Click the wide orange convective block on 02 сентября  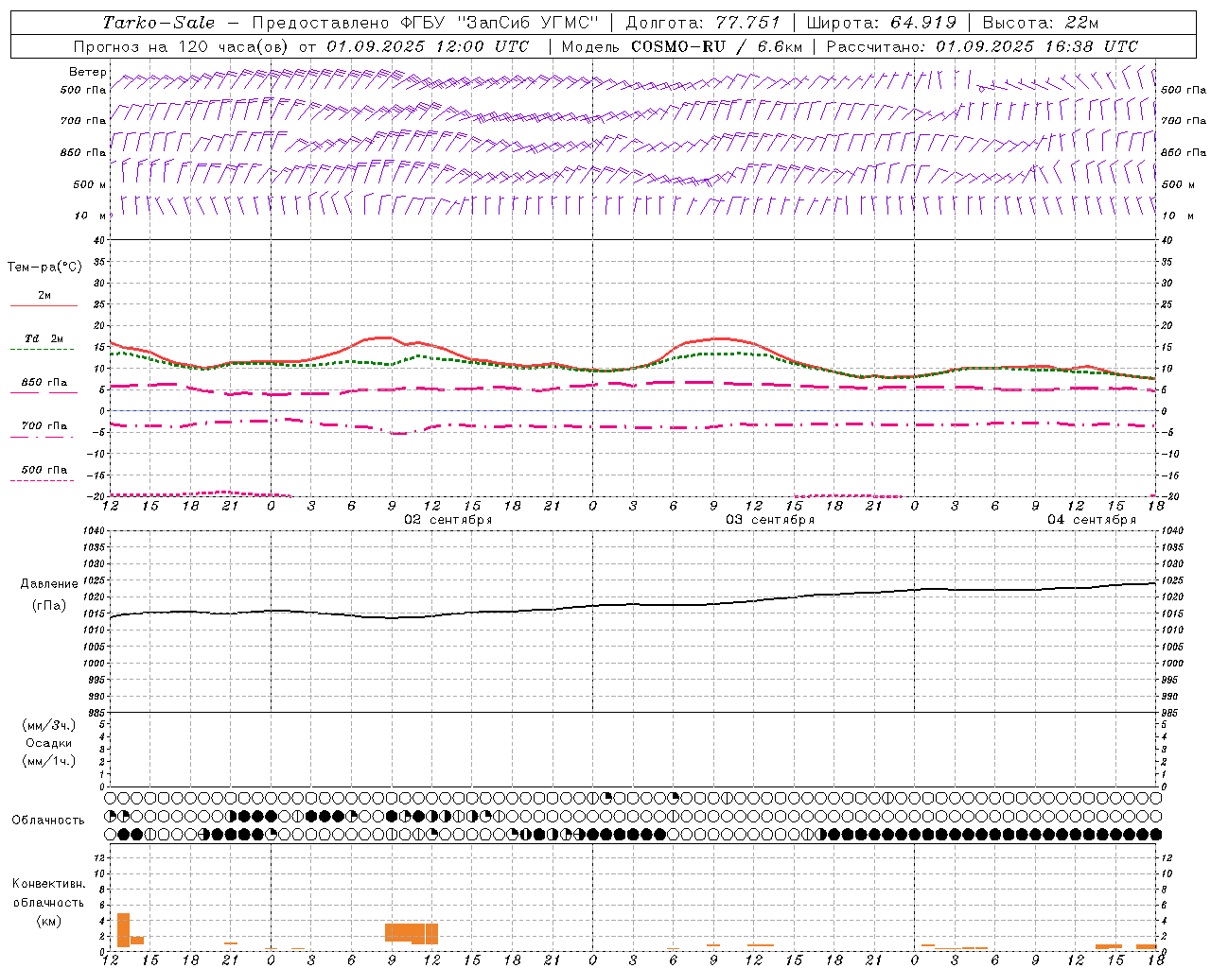pos(411,933)
